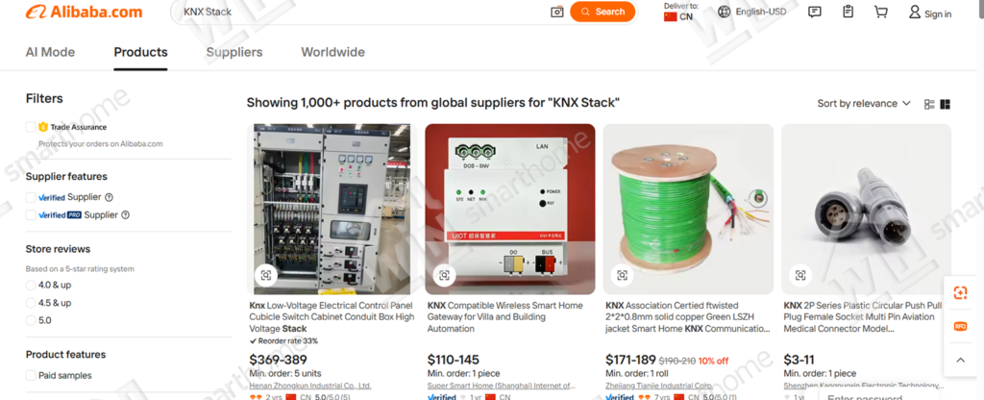984x400 pixels.
Task: Open the shopping cart
Action: coord(881,12)
